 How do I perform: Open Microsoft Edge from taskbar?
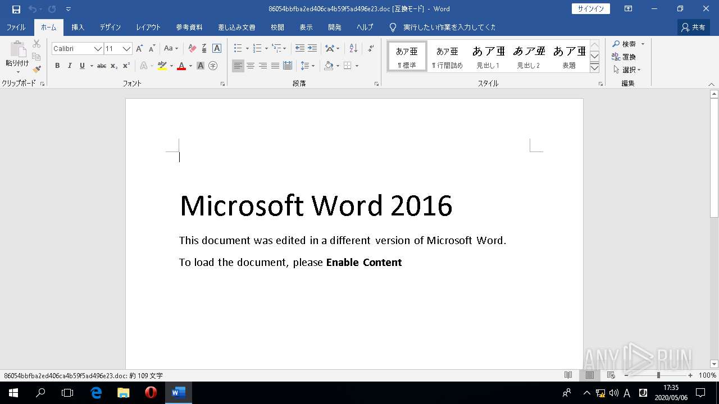point(96,393)
